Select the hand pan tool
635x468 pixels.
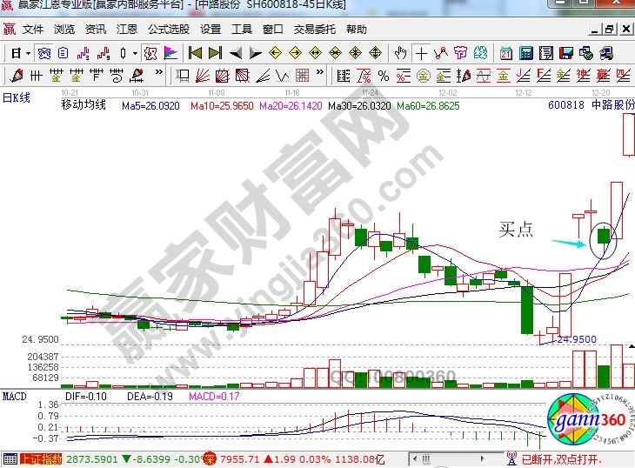click(402, 53)
